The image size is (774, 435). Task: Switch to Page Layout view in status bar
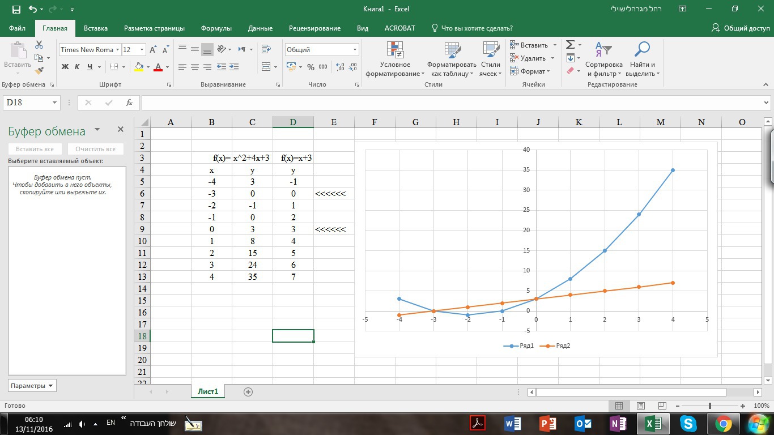pyautogui.click(x=640, y=406)
